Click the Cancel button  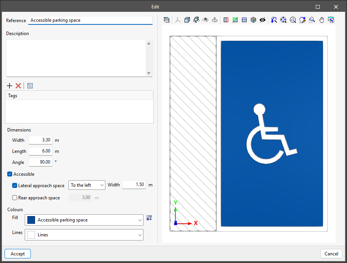click(x=331, y=254)
